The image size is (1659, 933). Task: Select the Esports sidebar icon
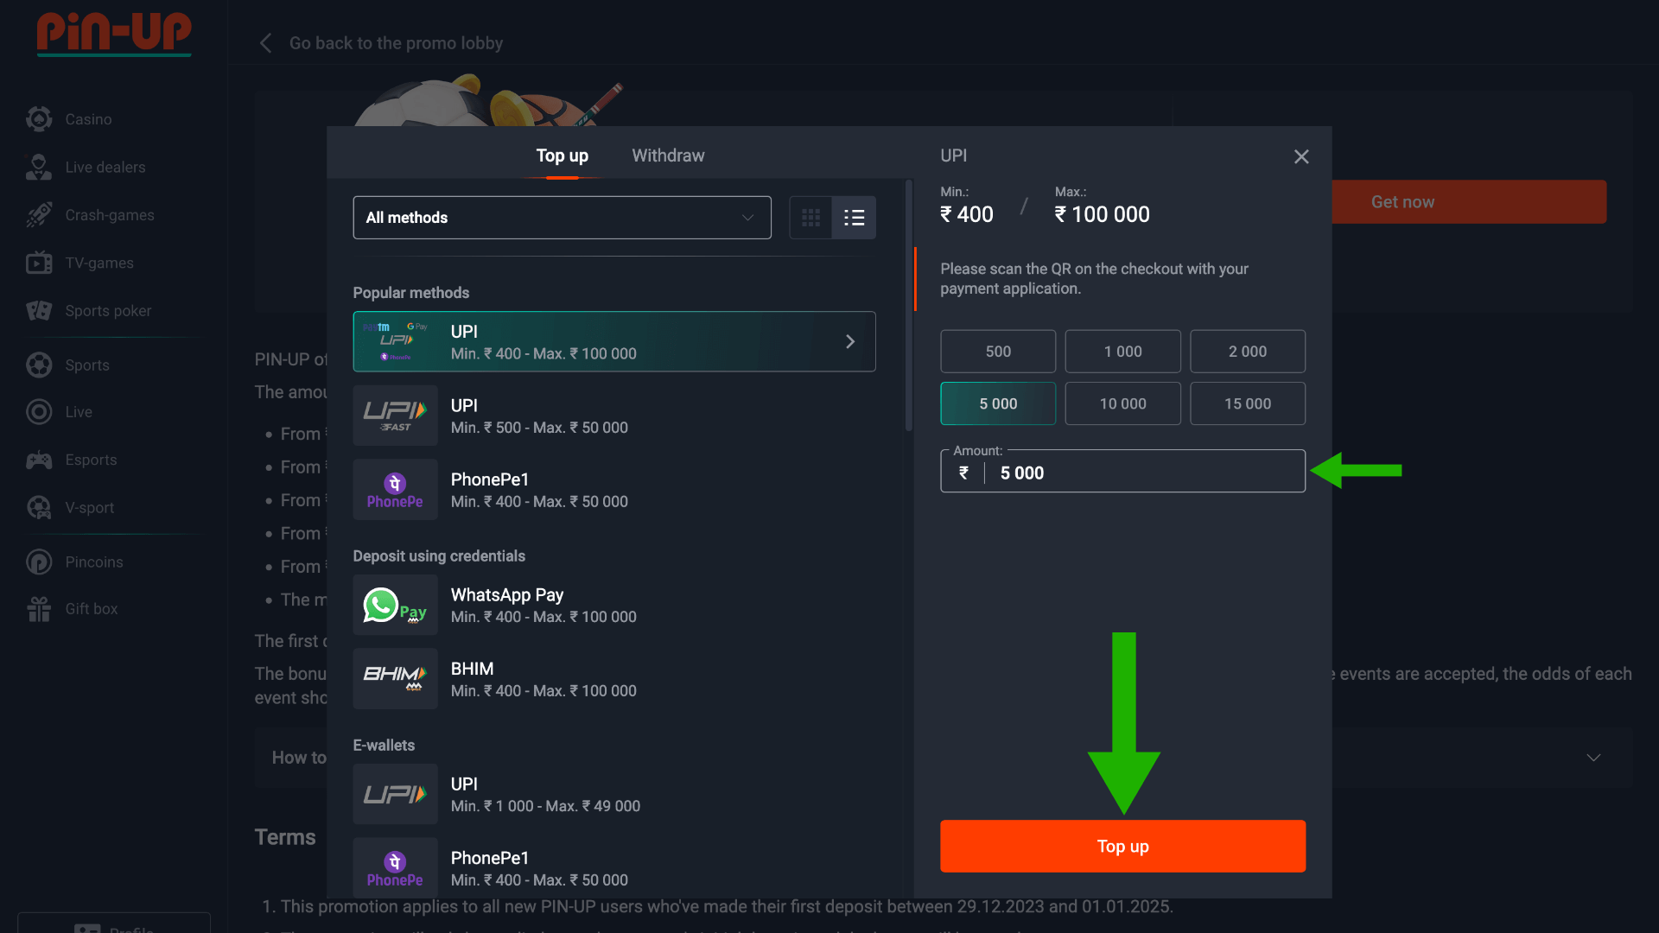(40, 460)
